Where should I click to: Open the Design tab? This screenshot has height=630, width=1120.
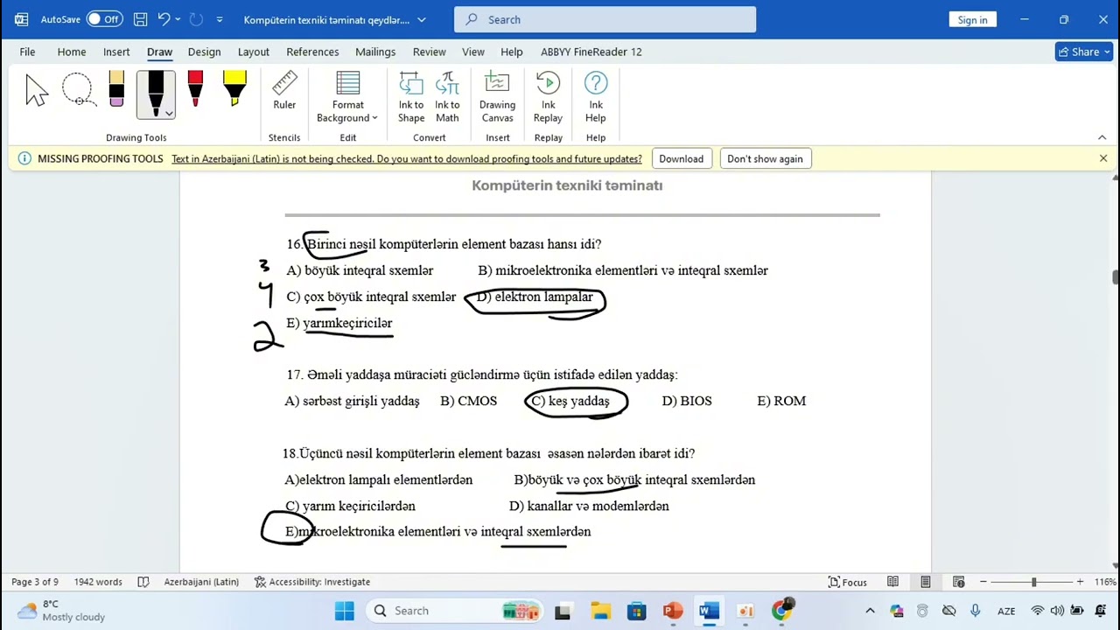click(204, 52)
